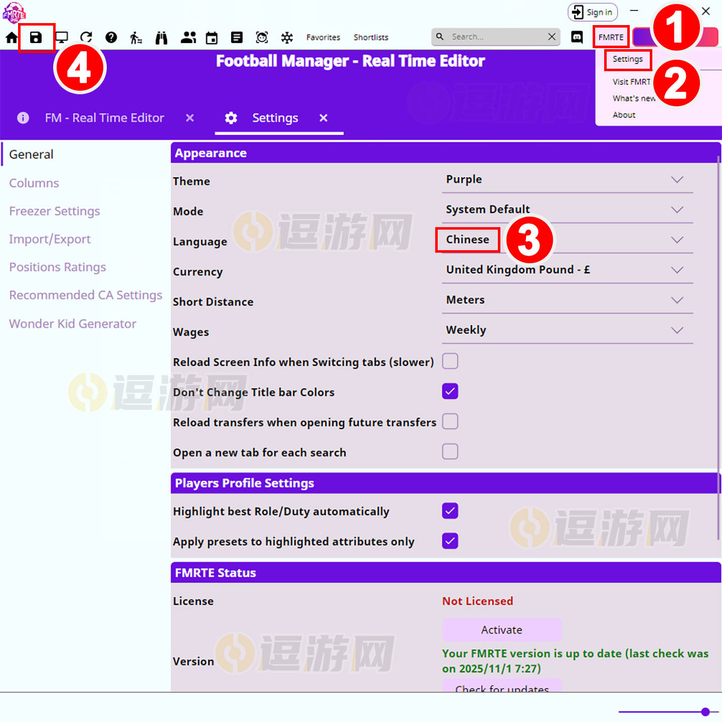Image resolution: width=722 pixels, height=722 pixels.
Task: Click the magnifier icon in search box
Action: 440,37
